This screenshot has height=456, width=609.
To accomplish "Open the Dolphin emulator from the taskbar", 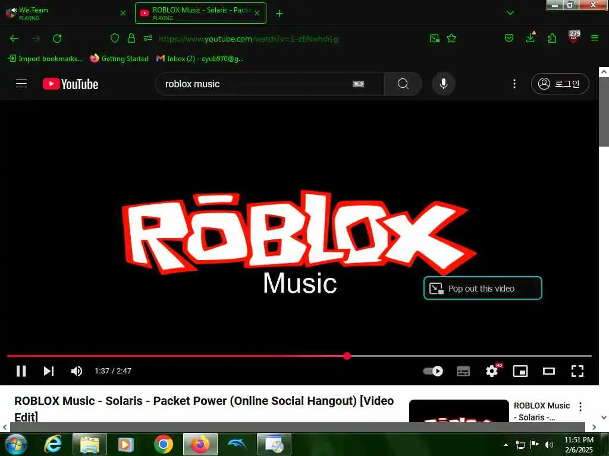I will coord(237,444).
